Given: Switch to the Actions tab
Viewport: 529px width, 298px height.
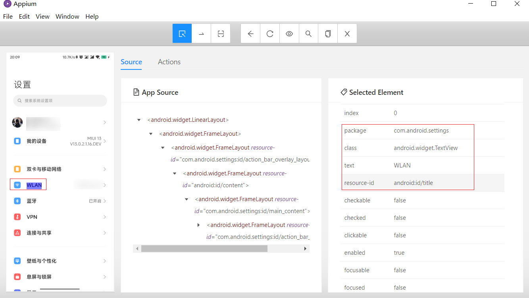Looking at the screenshot, I should (x=169, y=62).
